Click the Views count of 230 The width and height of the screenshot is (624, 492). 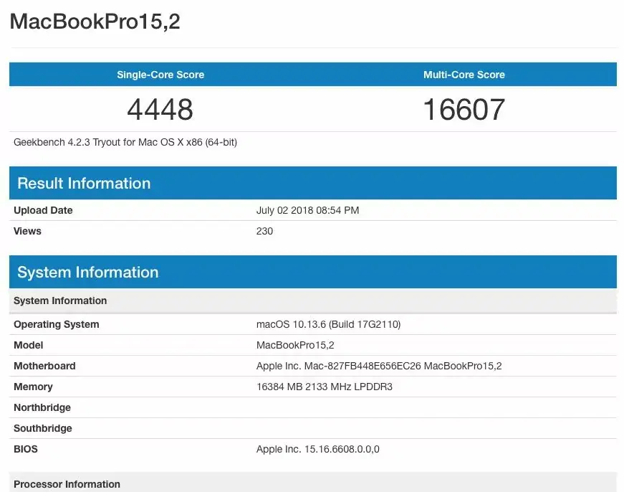pyautogui.click(x=264, y=231)
